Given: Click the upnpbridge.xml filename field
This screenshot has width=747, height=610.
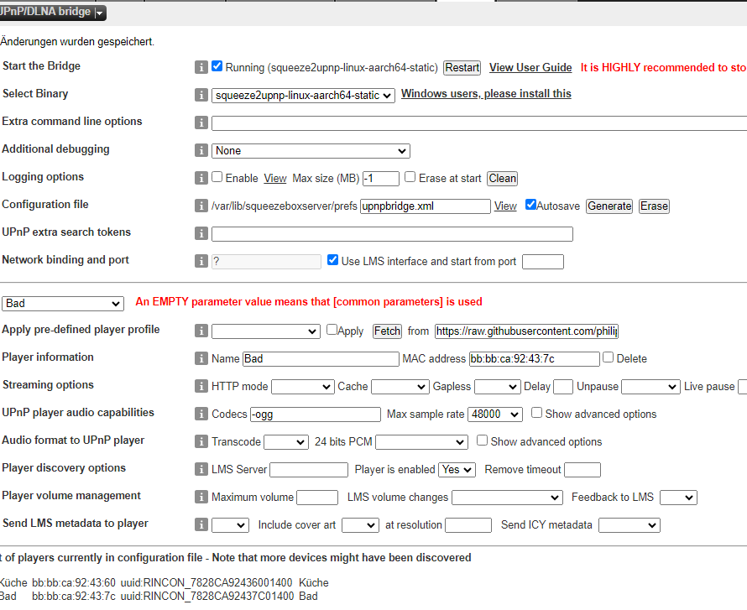Looking at the screenshot, I should point(425,206).
